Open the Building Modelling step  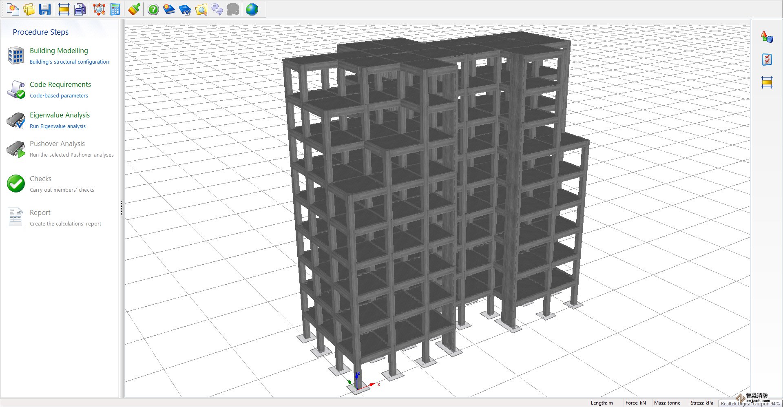tap(59, 51)
